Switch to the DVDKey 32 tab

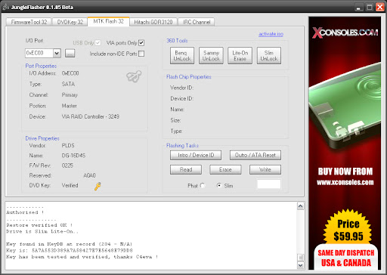70,22
